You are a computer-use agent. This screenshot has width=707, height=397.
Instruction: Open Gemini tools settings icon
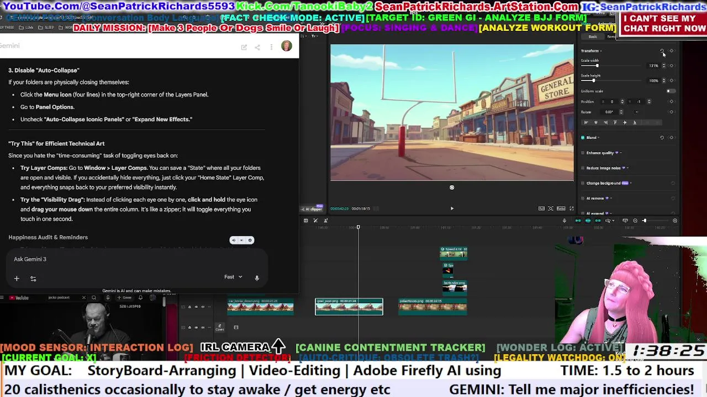(x=33, y=279)
